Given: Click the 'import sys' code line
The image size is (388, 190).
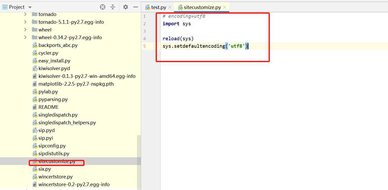Looking at the screenshot, I should click(x=177, y=23).
